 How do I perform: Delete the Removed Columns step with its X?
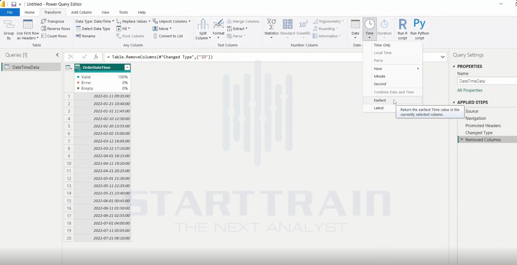[x=462, y=139]
